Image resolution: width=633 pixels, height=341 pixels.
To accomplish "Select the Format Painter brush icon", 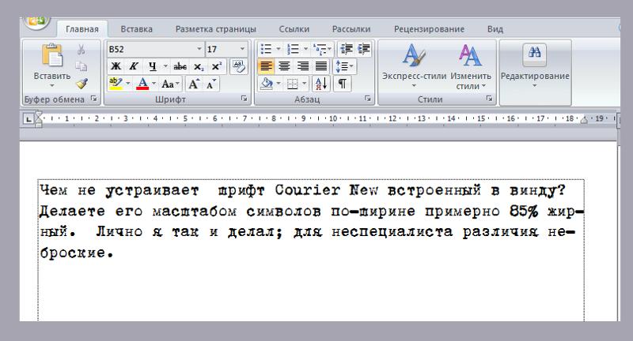I will click(x=82, y=84).
